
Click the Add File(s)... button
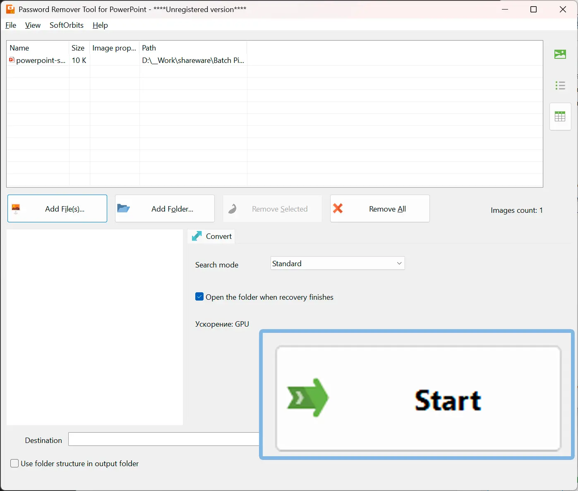click(57, 209)
